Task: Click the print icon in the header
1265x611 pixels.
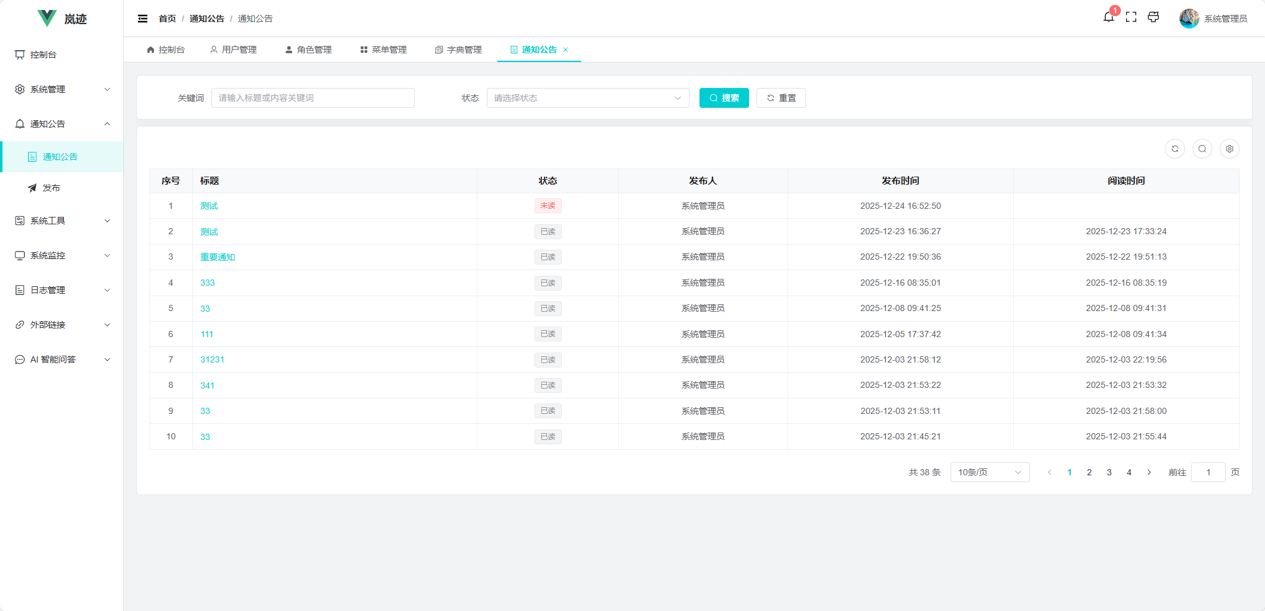Action: click(1153, 17)
